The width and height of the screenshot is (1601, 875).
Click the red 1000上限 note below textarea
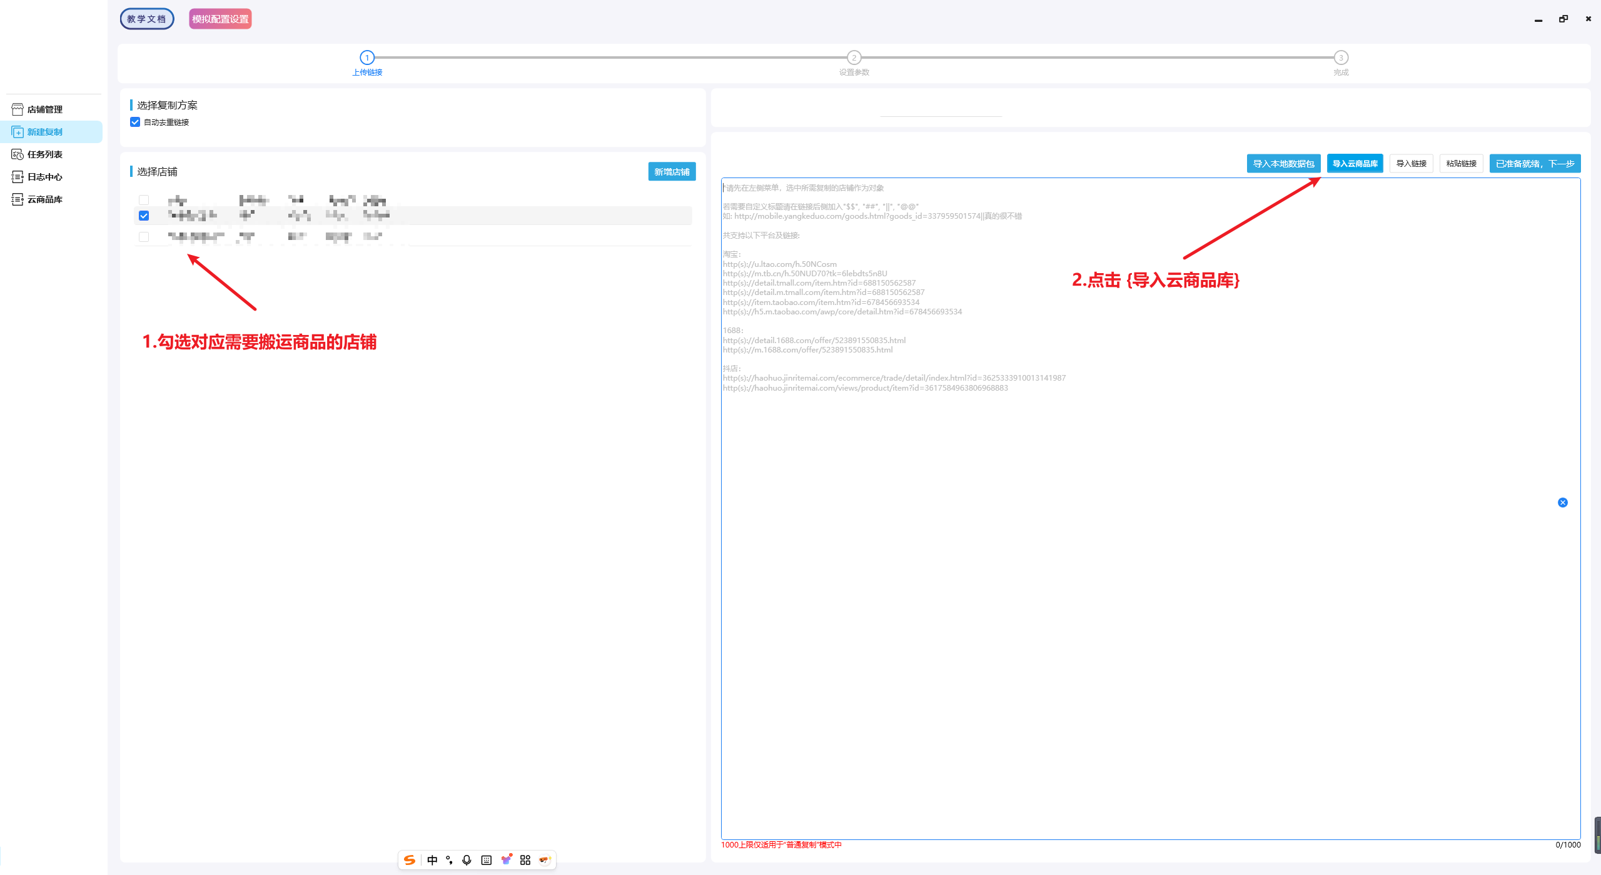(x=781, y=844)
